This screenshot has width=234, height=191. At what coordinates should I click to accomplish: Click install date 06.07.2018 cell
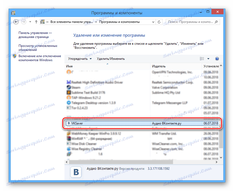coord(211,123)
